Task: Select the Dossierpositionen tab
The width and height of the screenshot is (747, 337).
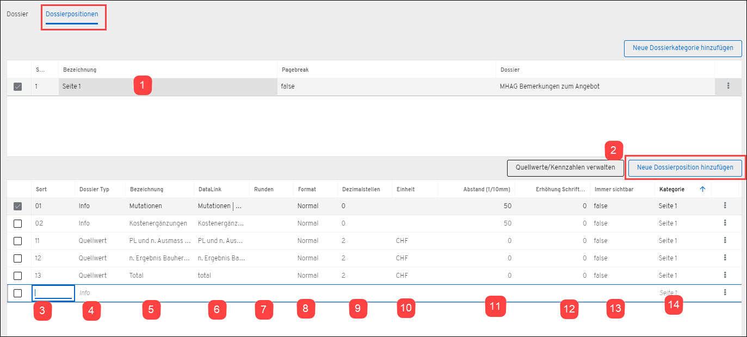Action: pos(72,14)
